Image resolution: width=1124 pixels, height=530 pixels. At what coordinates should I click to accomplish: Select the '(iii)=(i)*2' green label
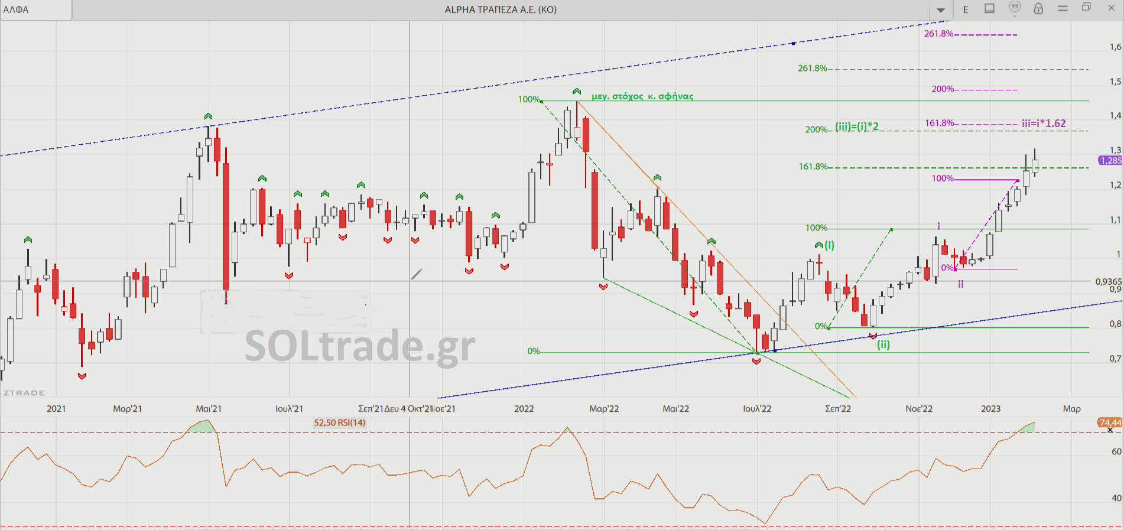[856, 126]
